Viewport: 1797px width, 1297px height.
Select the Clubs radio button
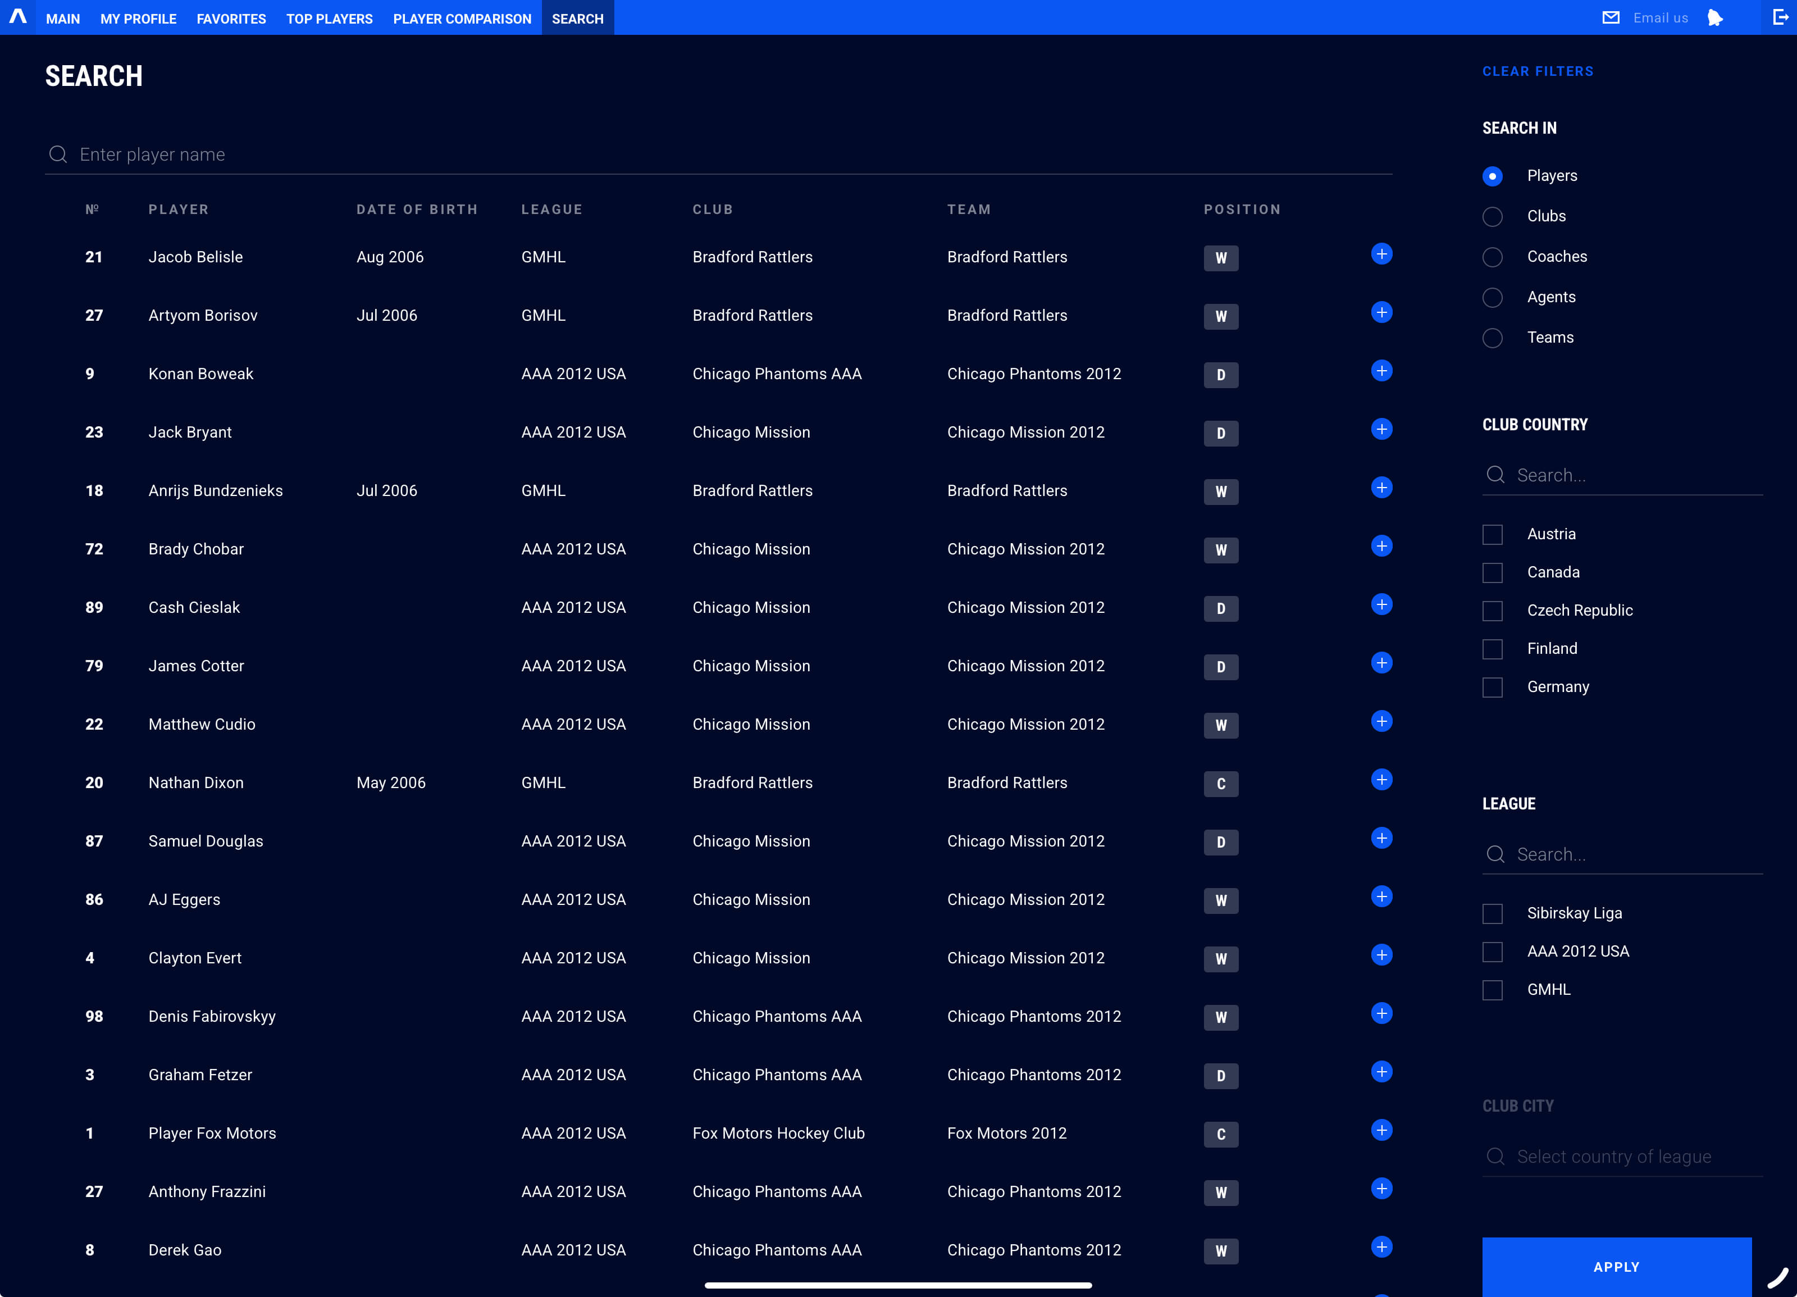pyautogui.click(x=1492, y=216)
